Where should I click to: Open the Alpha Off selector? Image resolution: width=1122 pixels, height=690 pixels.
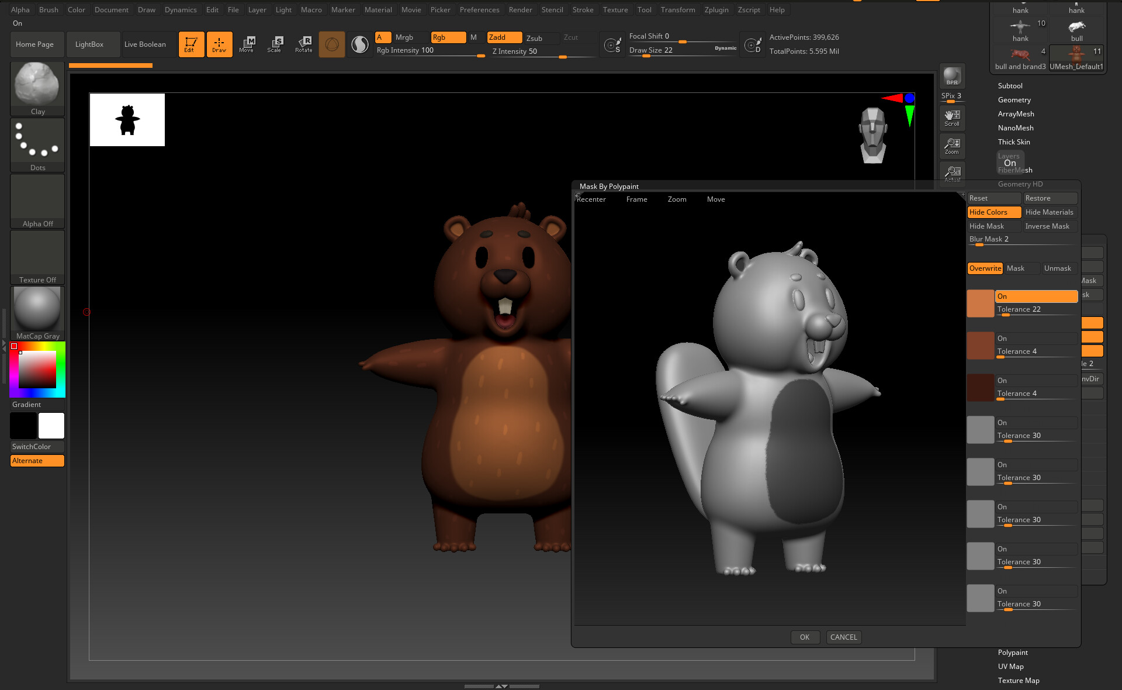pyautogui.click(x=37, y=201)
